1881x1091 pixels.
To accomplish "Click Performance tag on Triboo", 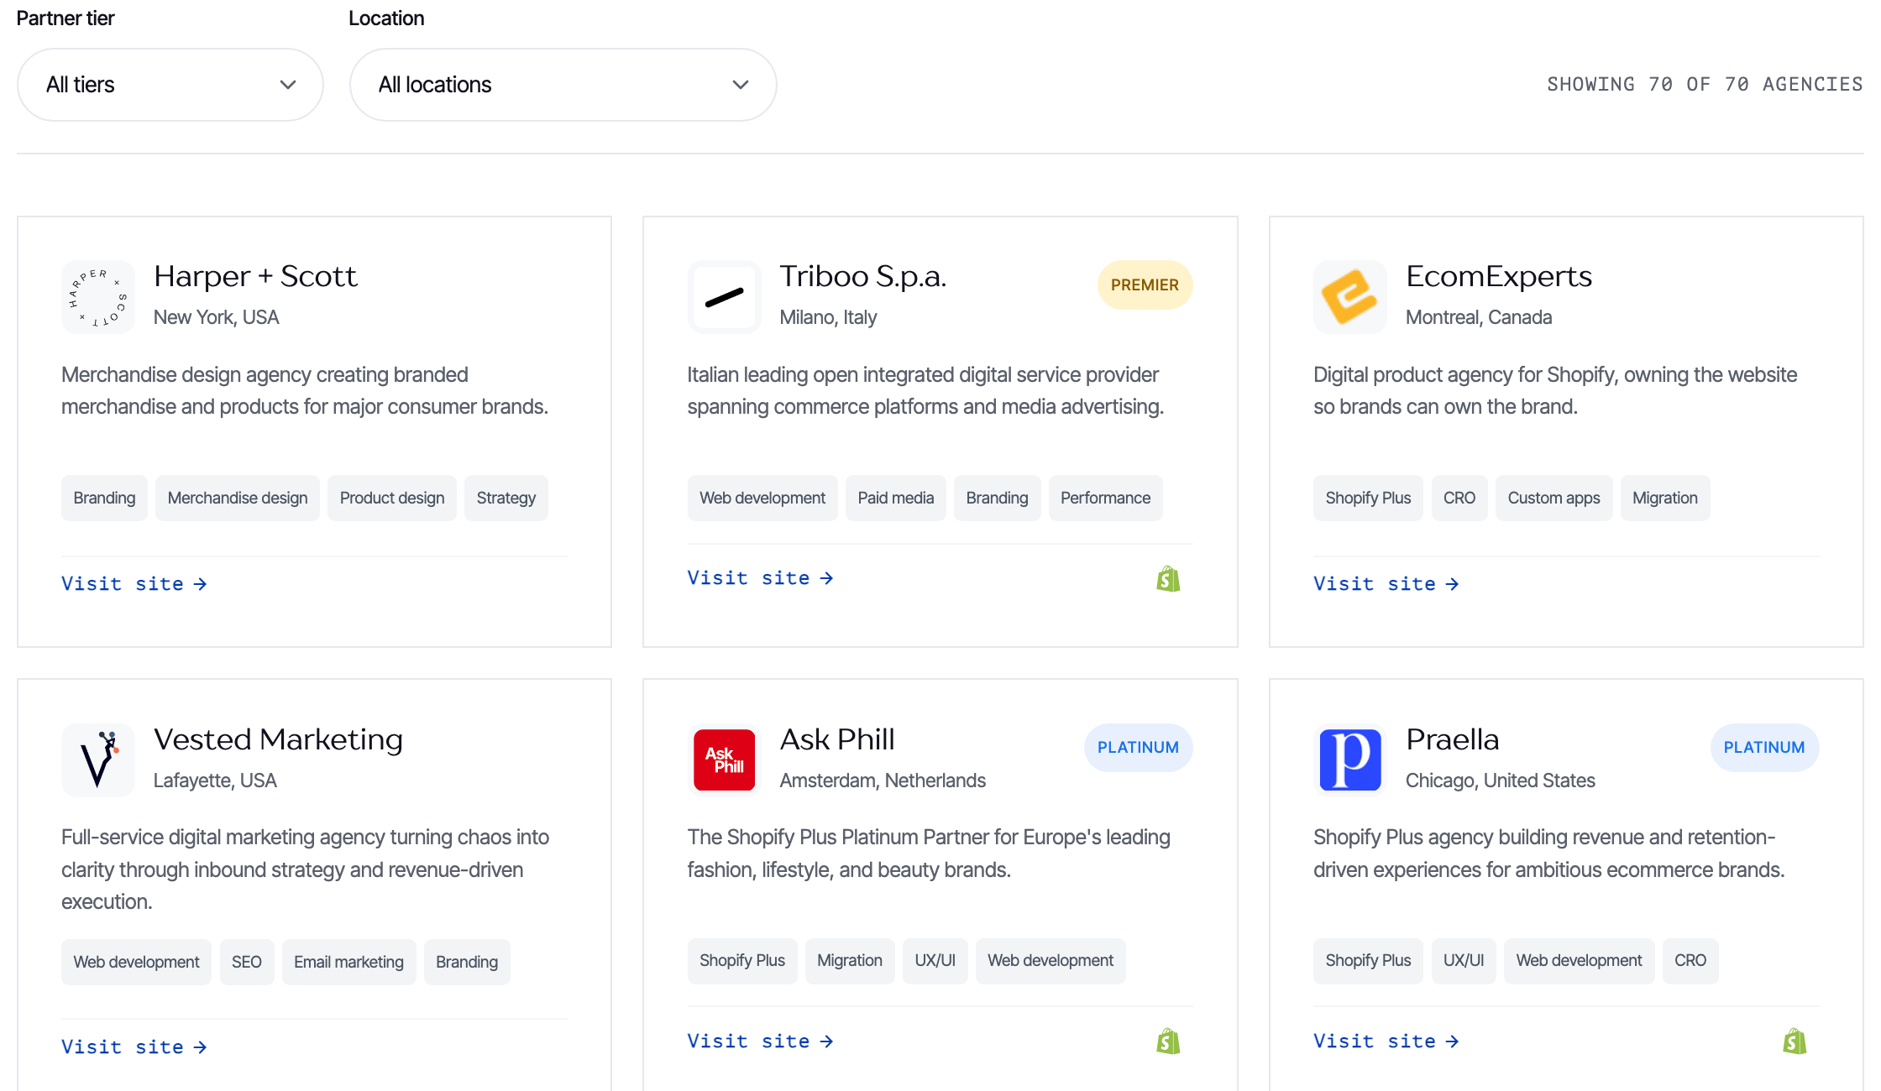I will click(x=1106, y=499).
